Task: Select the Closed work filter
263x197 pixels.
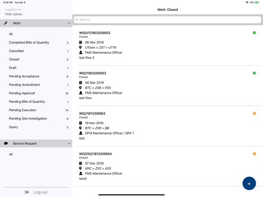Action: pyautogui.click(x=36, y=59)
